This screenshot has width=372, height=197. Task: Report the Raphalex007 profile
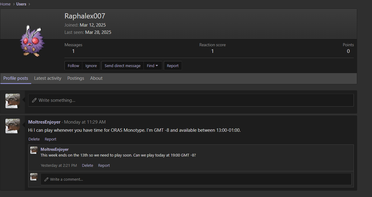173,66
